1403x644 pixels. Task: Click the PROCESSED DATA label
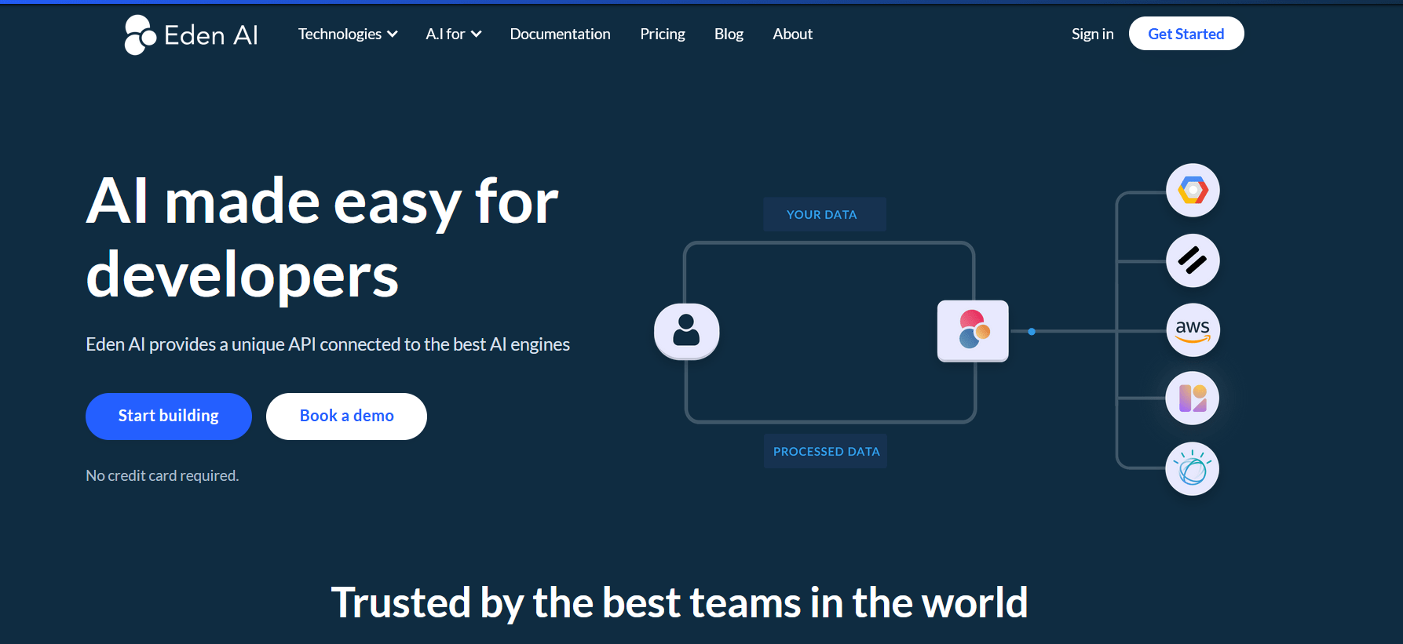(825, 451)
